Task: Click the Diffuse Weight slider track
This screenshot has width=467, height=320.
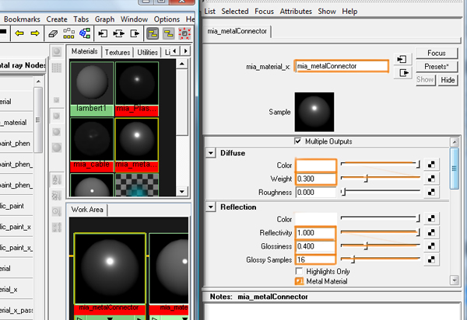Action: click(381, 179)
